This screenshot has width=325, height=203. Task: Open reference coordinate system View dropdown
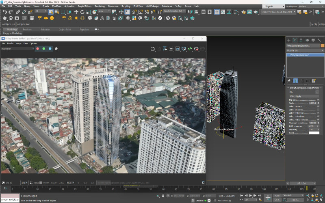pos(104,11)
